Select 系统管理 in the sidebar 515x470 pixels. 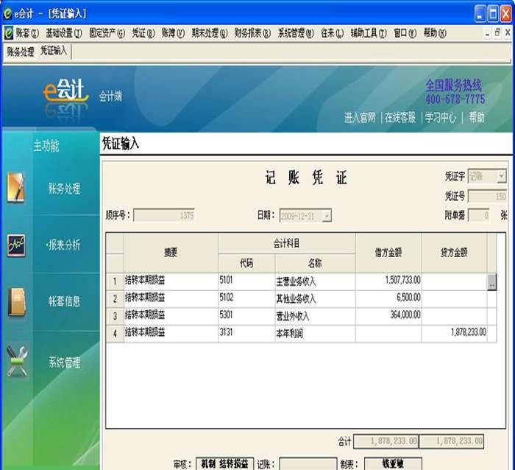pyautogui.click(x=65, y=362)
